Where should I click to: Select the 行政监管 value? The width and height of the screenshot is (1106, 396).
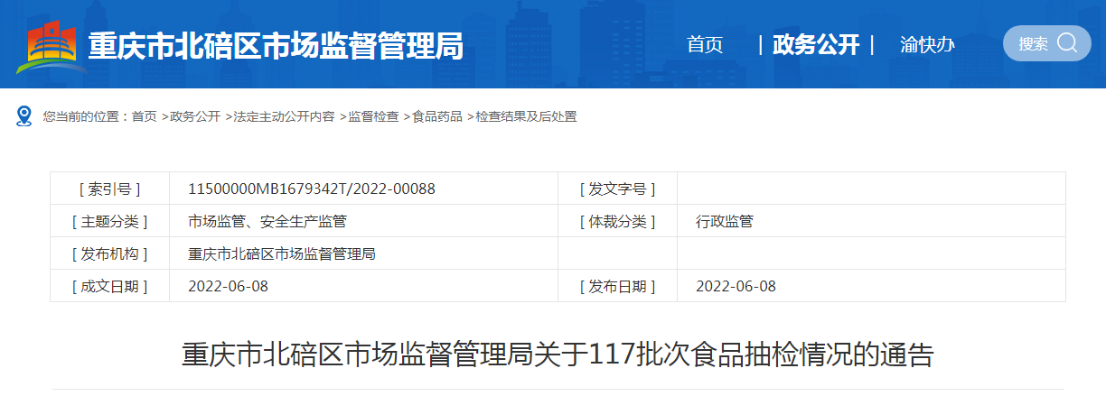click(725, 221)
